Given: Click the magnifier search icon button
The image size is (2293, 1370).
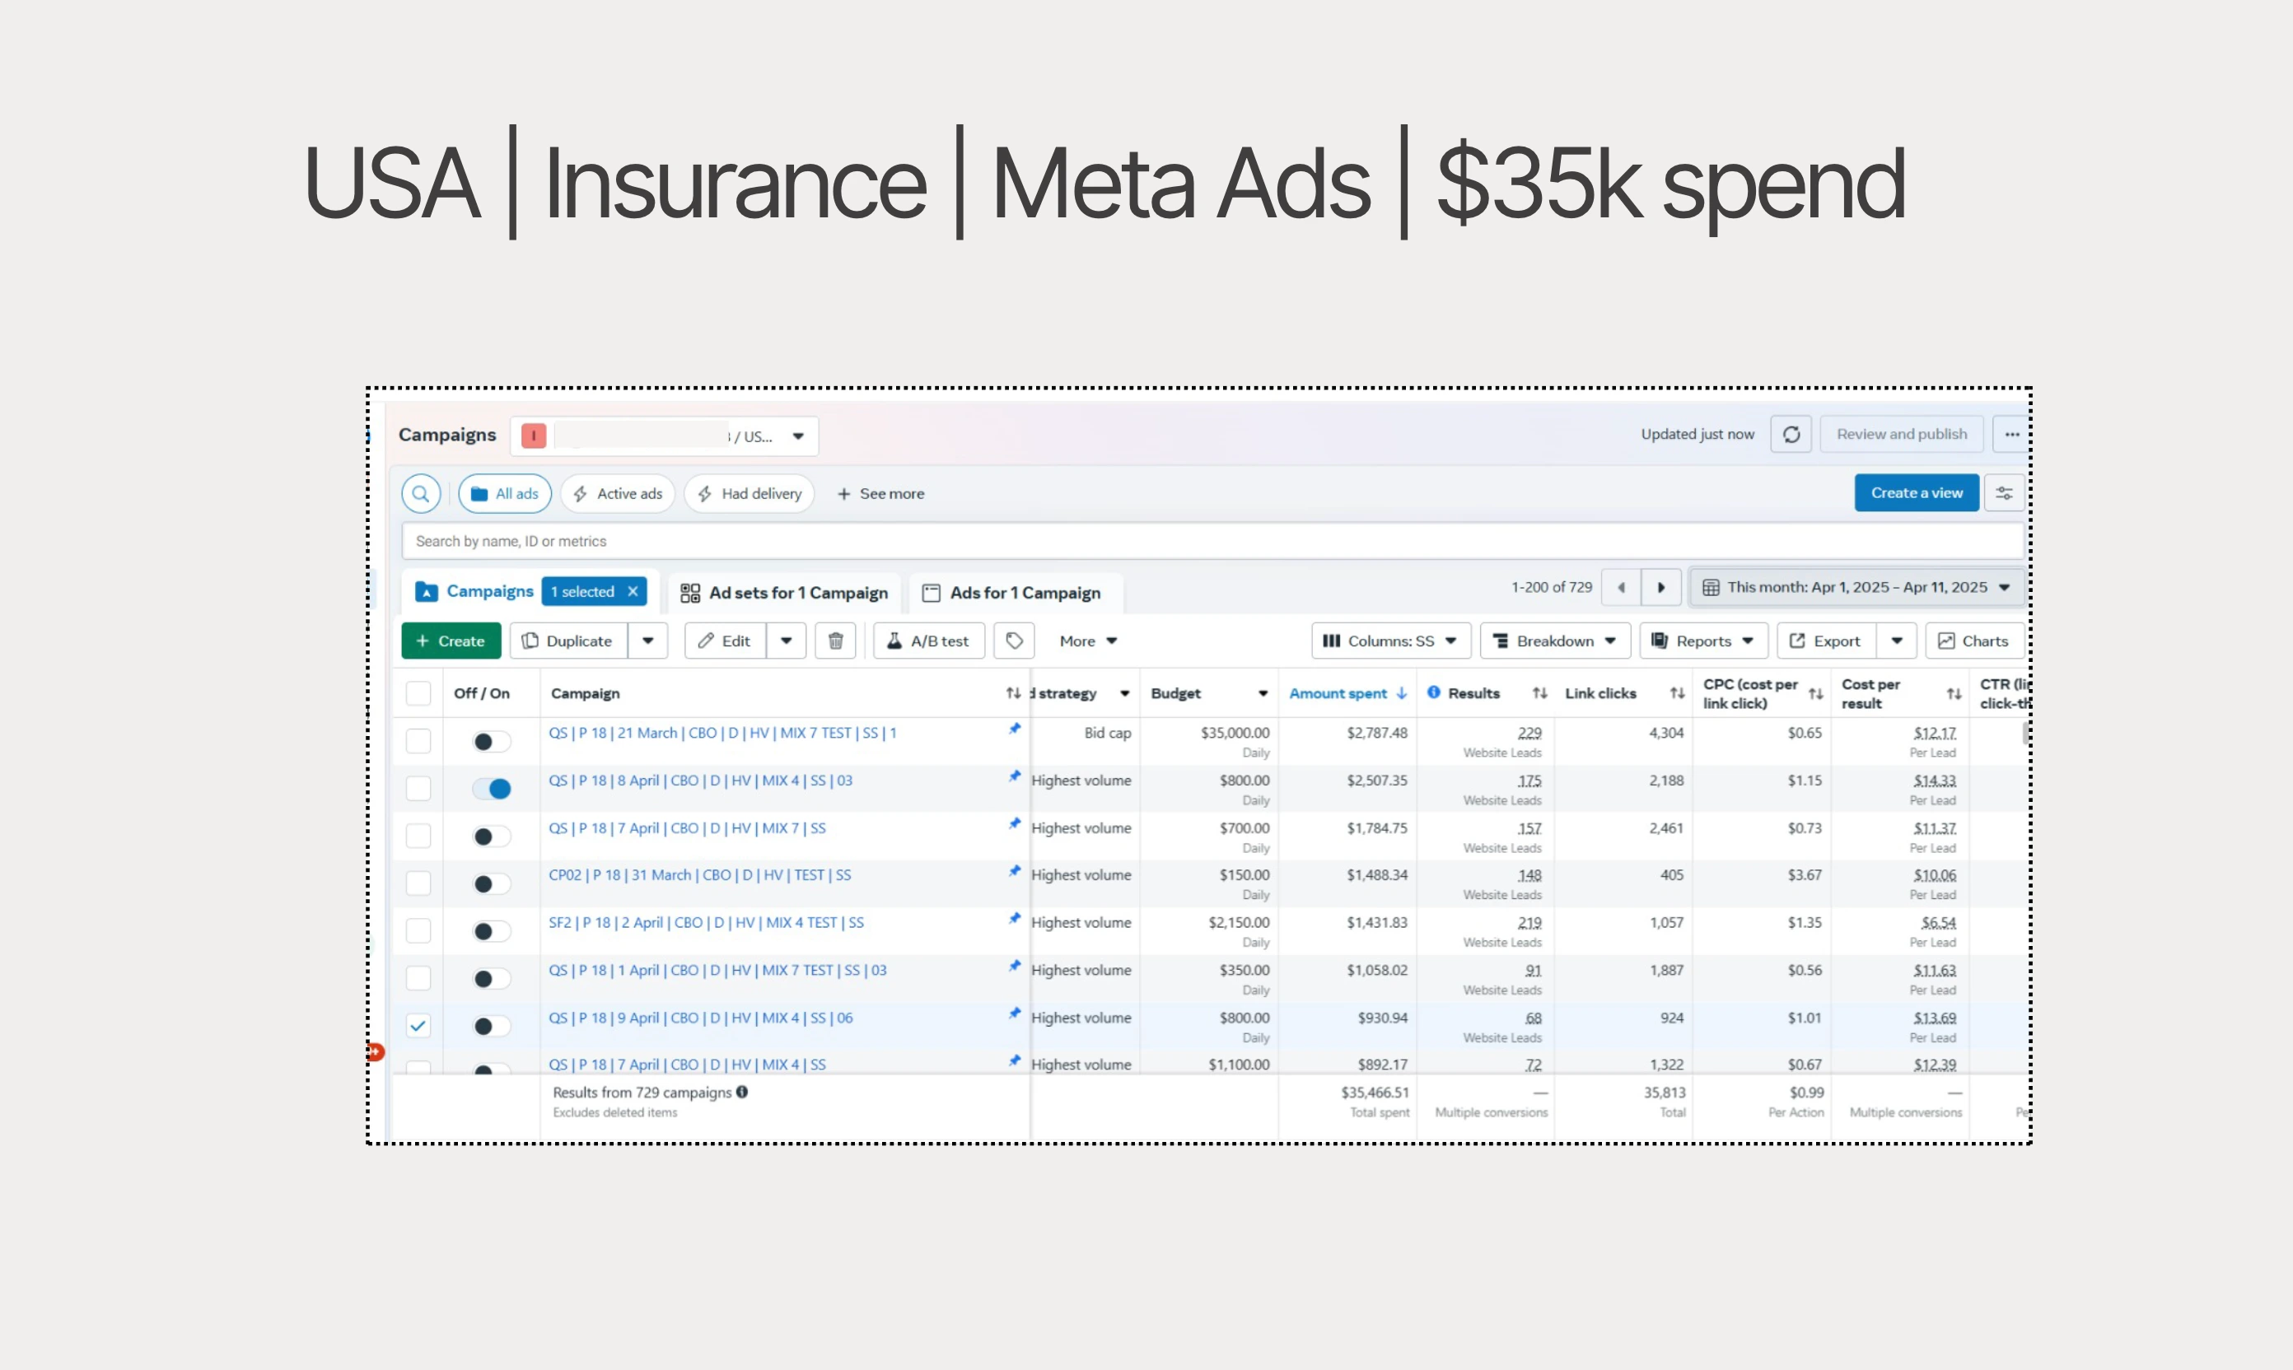Looking at the screenshot, I should [420, 494].
